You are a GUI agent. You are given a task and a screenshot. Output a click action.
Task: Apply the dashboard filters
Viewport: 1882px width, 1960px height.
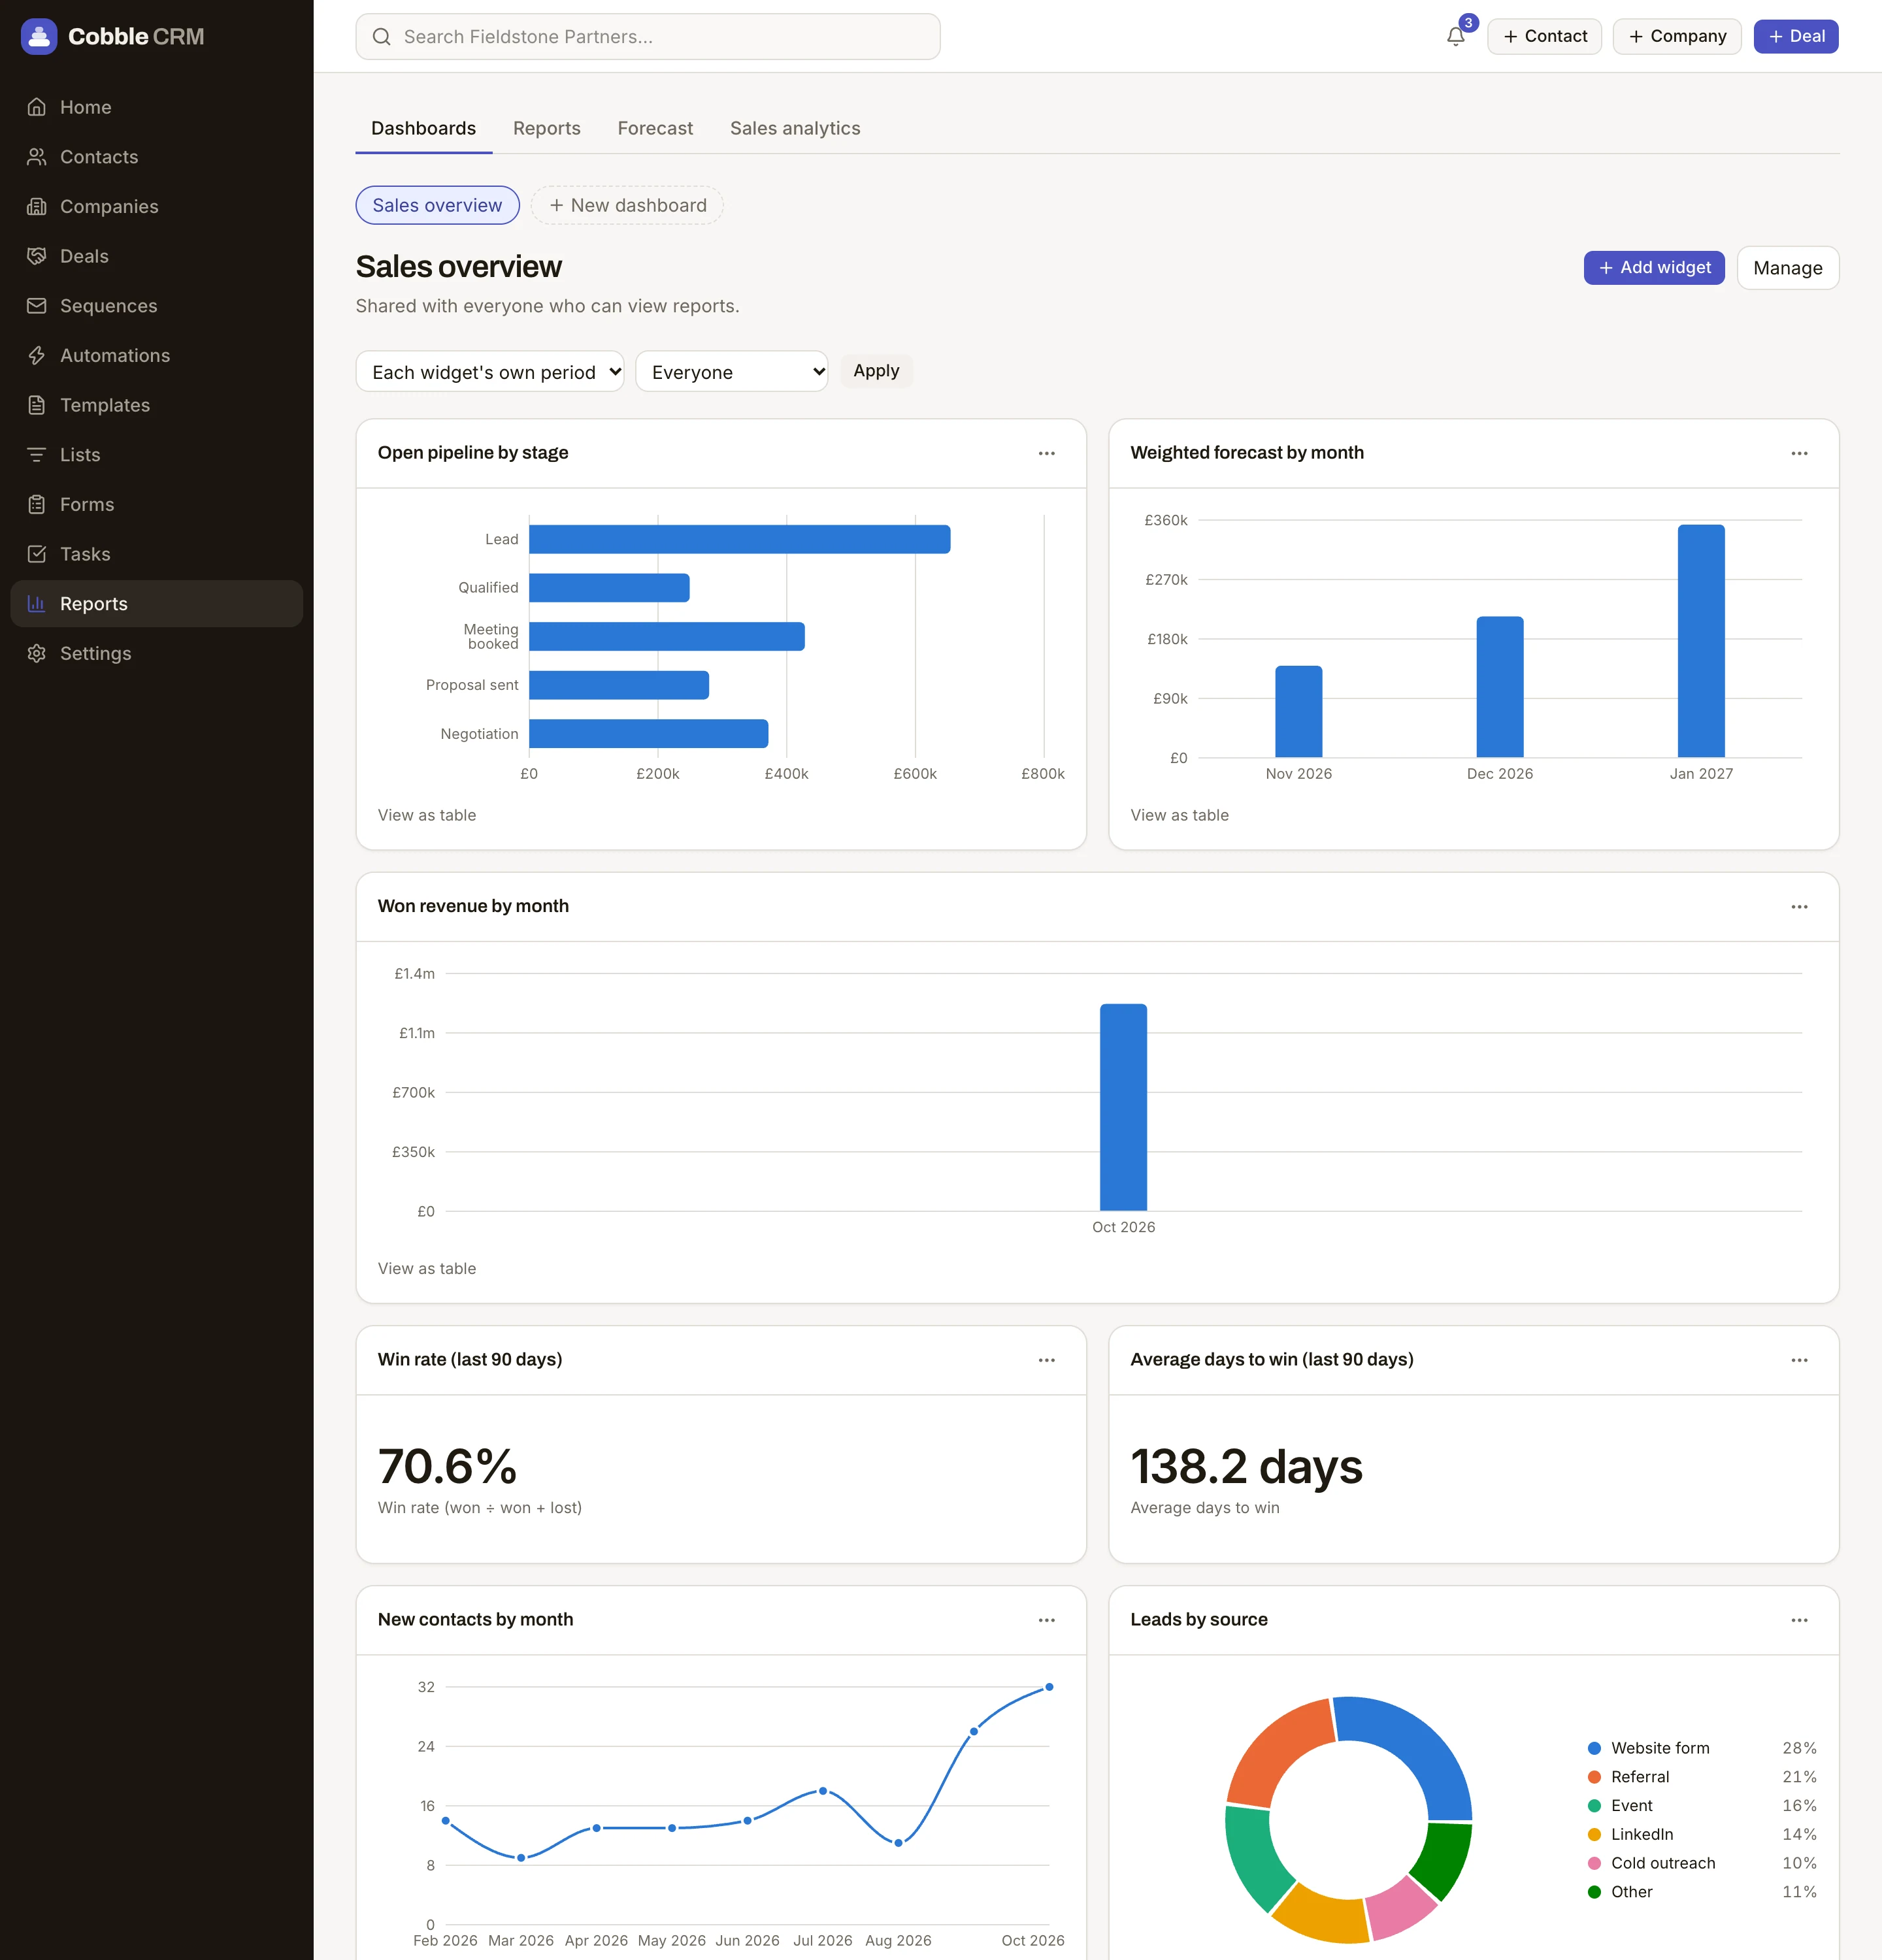coord(876,371)
